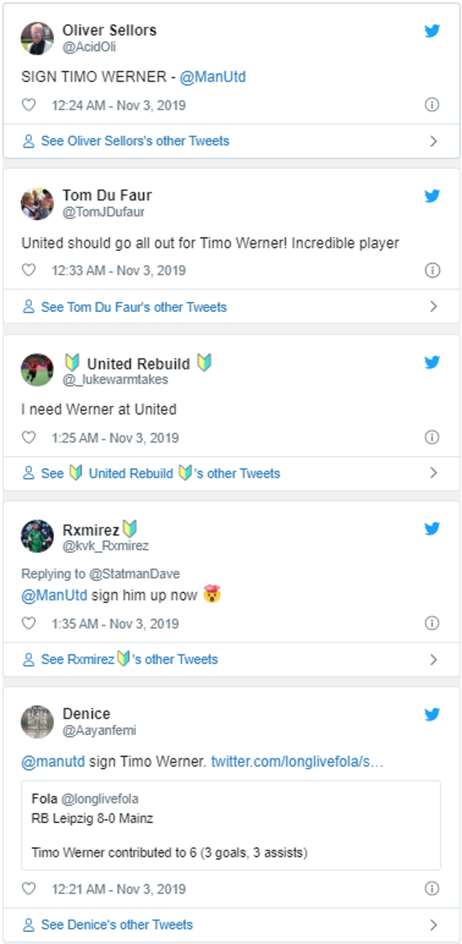The height and width of the screenshot is (944, 462).
Task: Expand Oliver Sellors's other Tweets chevron
Action: coord(433,141)
